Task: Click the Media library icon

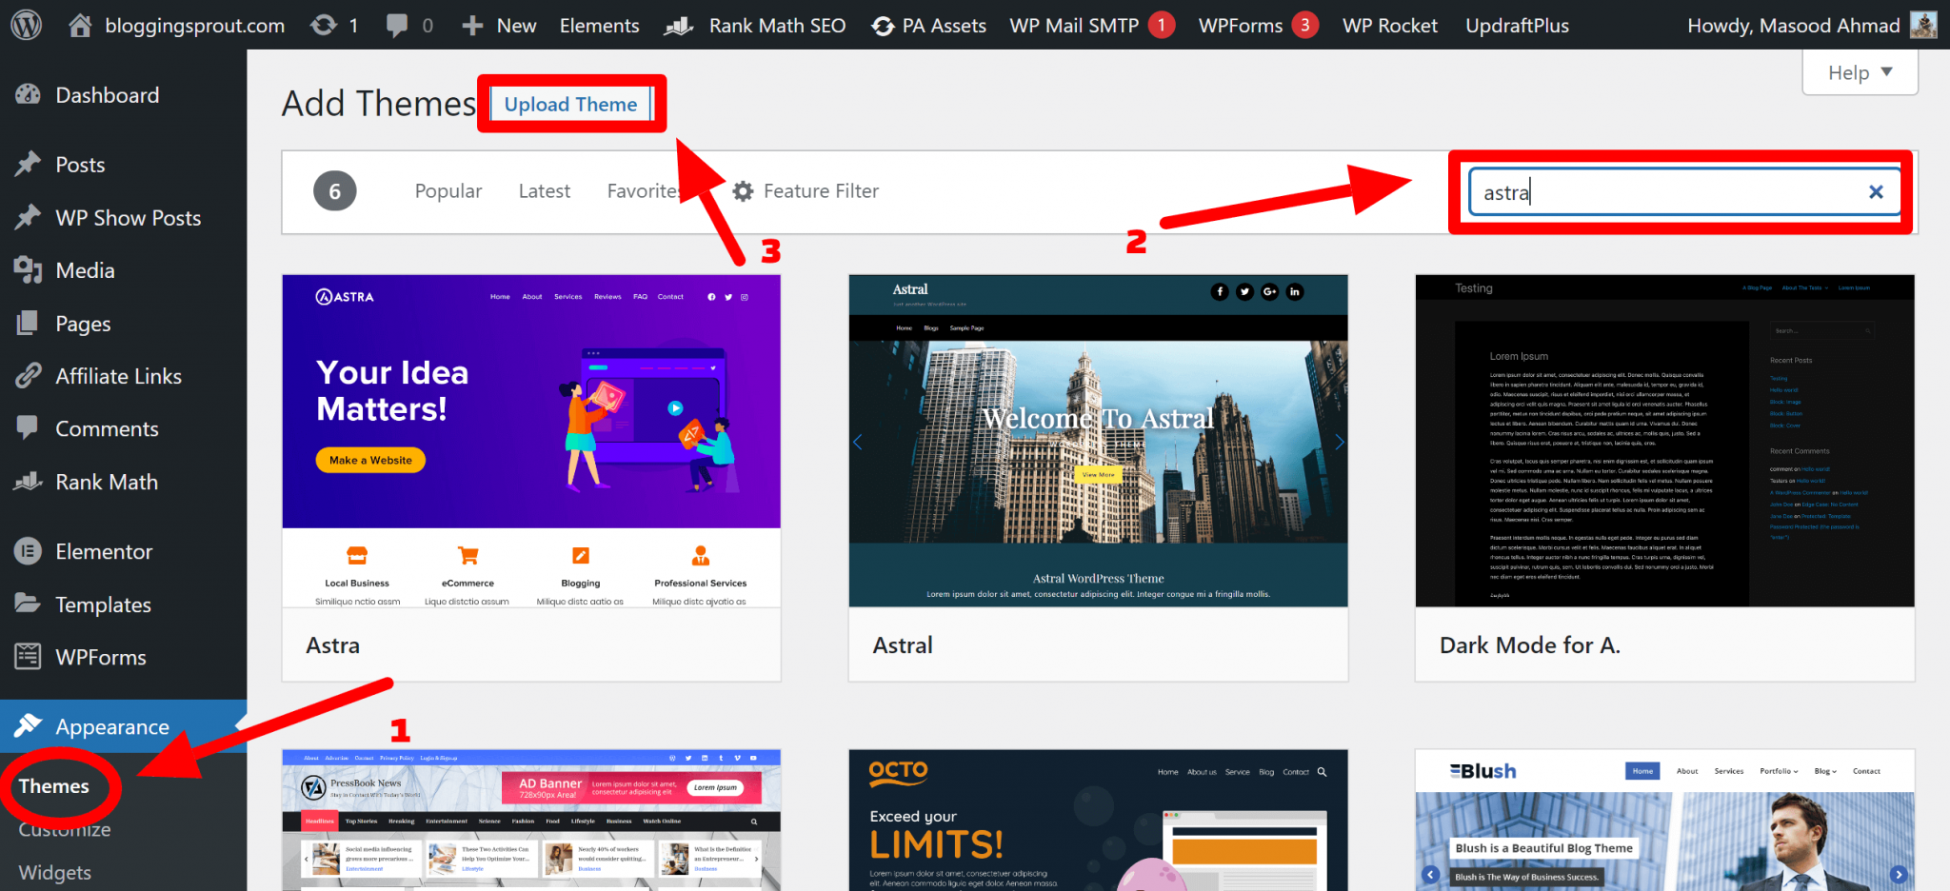Action: pyautogui.click(x=28, y=270)
